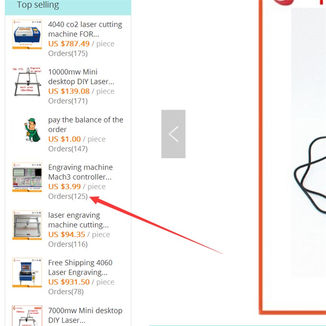Open the pay the balance of the order link
Viewport: 326px width, 326px height.
(86, 125)
